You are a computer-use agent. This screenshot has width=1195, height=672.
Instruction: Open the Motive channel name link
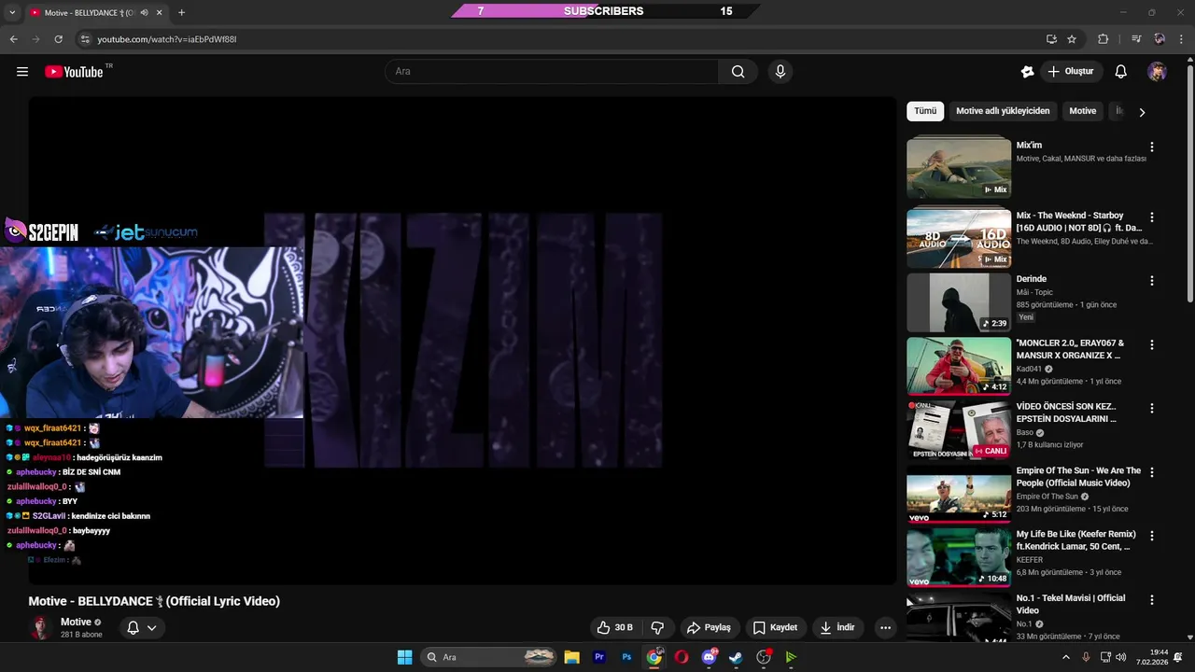(x=76, y=622)
